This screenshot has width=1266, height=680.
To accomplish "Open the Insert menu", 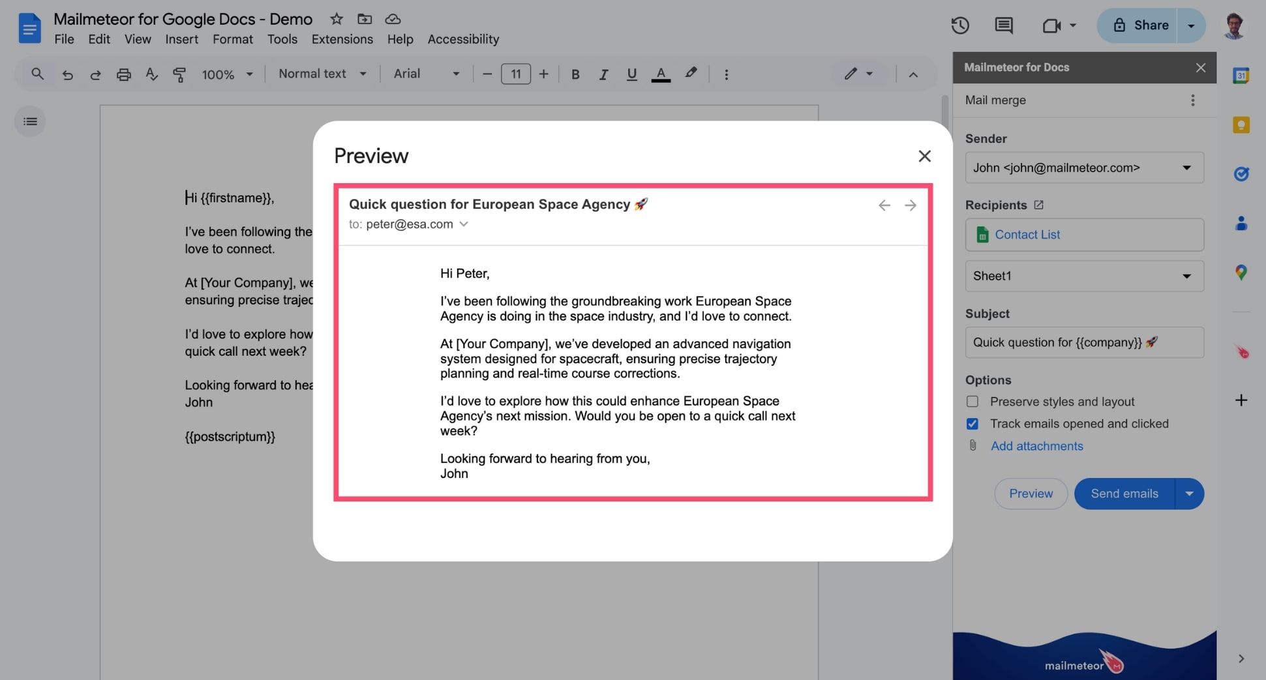I will [181, 39].
